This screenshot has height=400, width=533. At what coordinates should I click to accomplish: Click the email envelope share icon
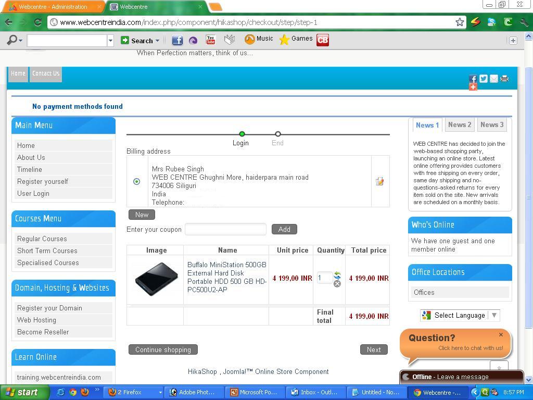[494, 79]
